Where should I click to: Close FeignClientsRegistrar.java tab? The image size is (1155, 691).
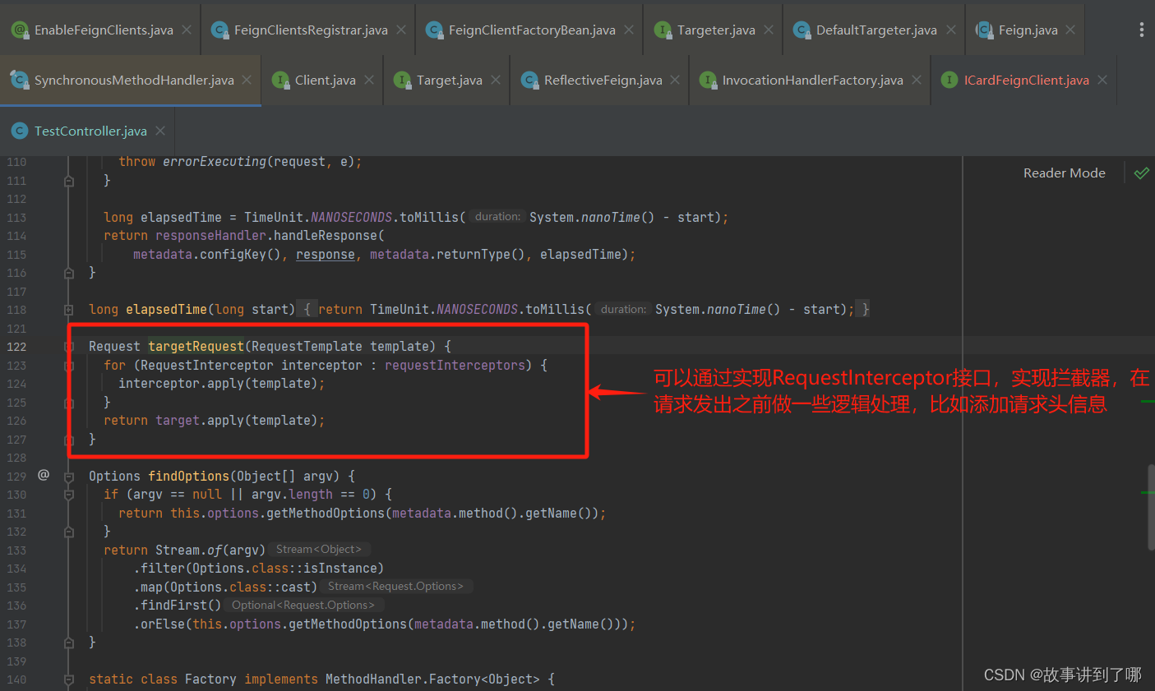(401, 30)
